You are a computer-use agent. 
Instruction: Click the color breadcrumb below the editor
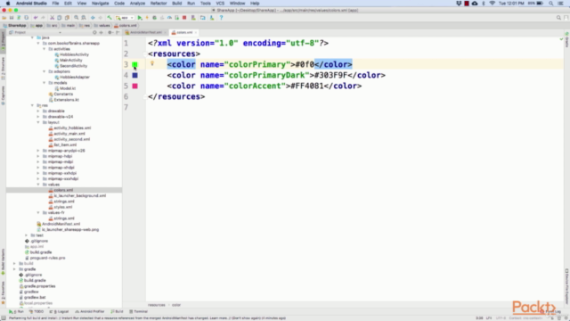(176, 305)
